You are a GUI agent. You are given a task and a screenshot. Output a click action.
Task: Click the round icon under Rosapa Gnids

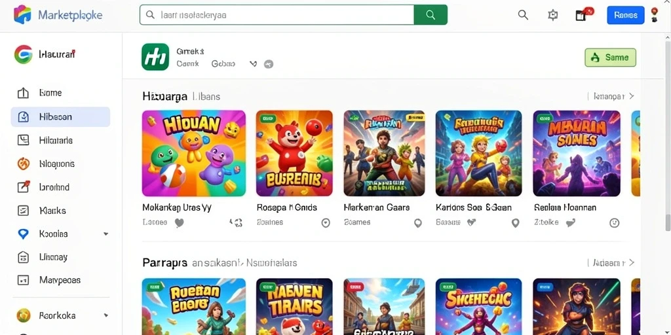click(326, 222)
